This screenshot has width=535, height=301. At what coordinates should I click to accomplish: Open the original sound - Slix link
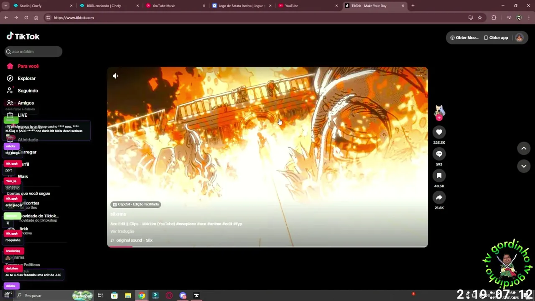[x=131, y=240]
